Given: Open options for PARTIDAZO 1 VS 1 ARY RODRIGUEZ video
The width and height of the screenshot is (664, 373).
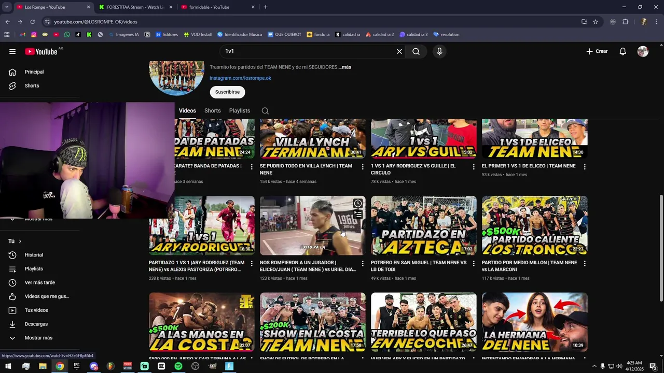Looking at the screenshot, I should coord(252,264).
